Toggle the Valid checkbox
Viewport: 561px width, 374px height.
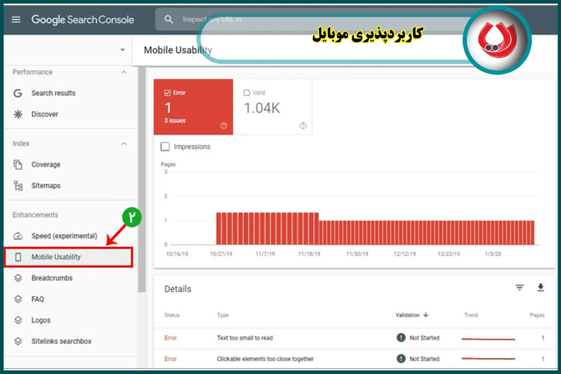(247, 93)
